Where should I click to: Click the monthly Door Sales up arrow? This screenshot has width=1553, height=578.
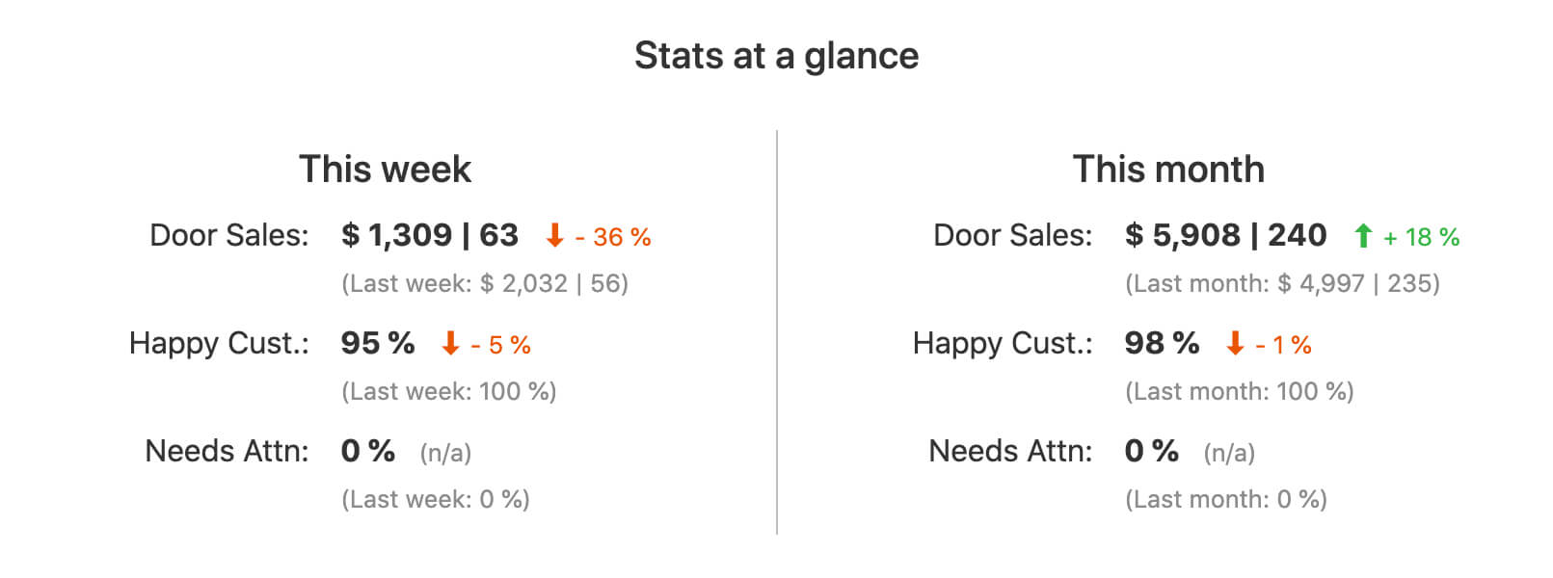coord(1363,235)
